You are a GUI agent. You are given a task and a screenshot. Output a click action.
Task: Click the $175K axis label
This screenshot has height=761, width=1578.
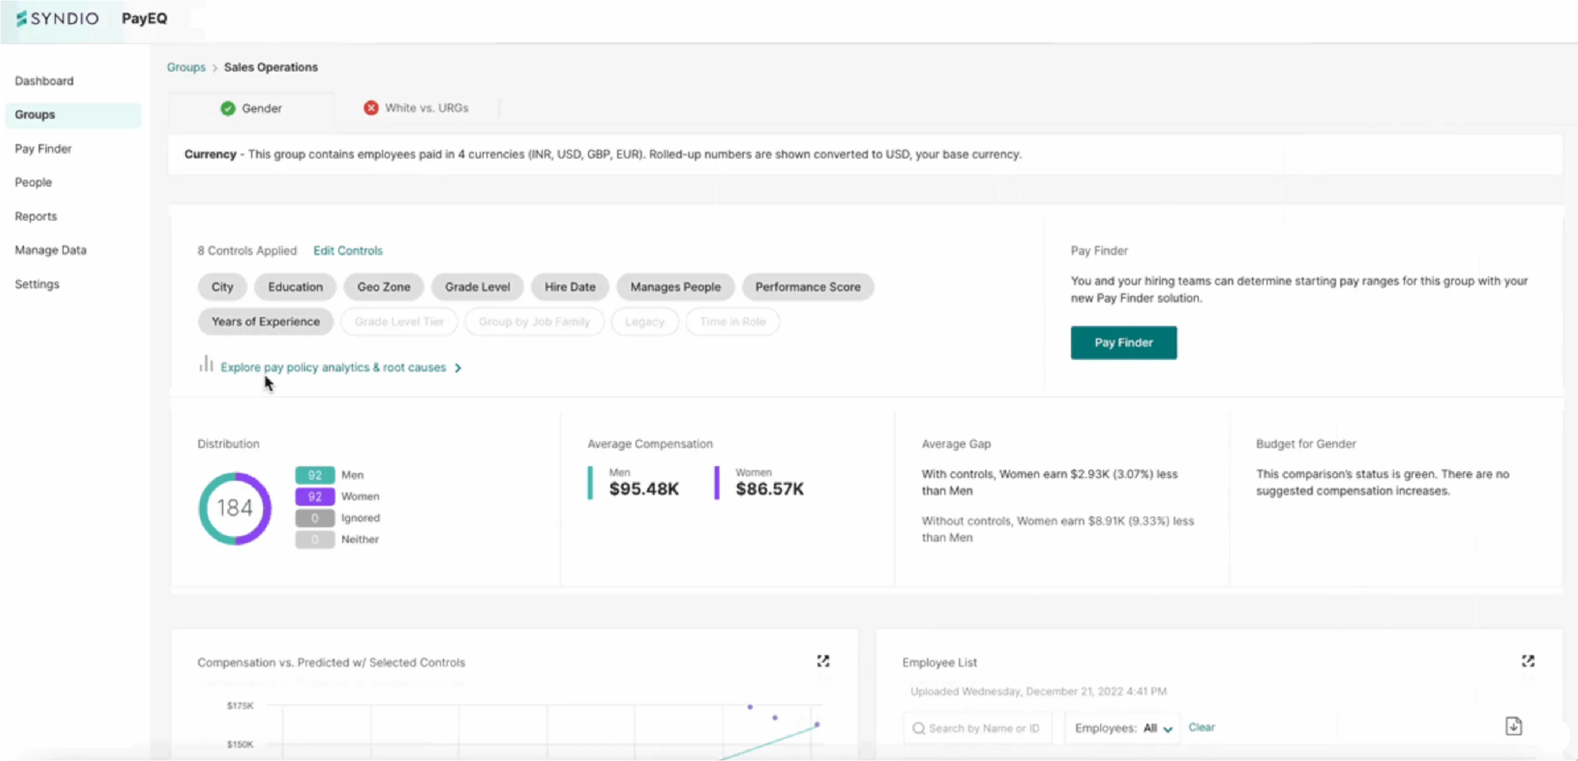click(240, 706)
